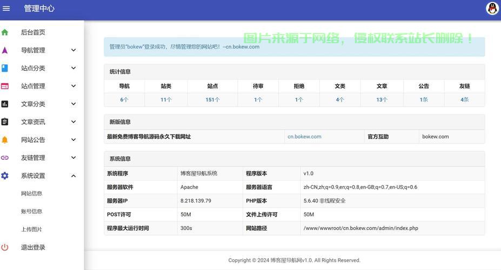Click the red site management icon

5,86
